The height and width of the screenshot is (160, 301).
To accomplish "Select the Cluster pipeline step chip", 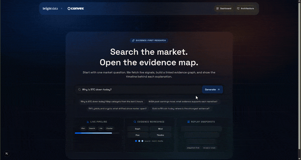I will [x=109, y=128].
